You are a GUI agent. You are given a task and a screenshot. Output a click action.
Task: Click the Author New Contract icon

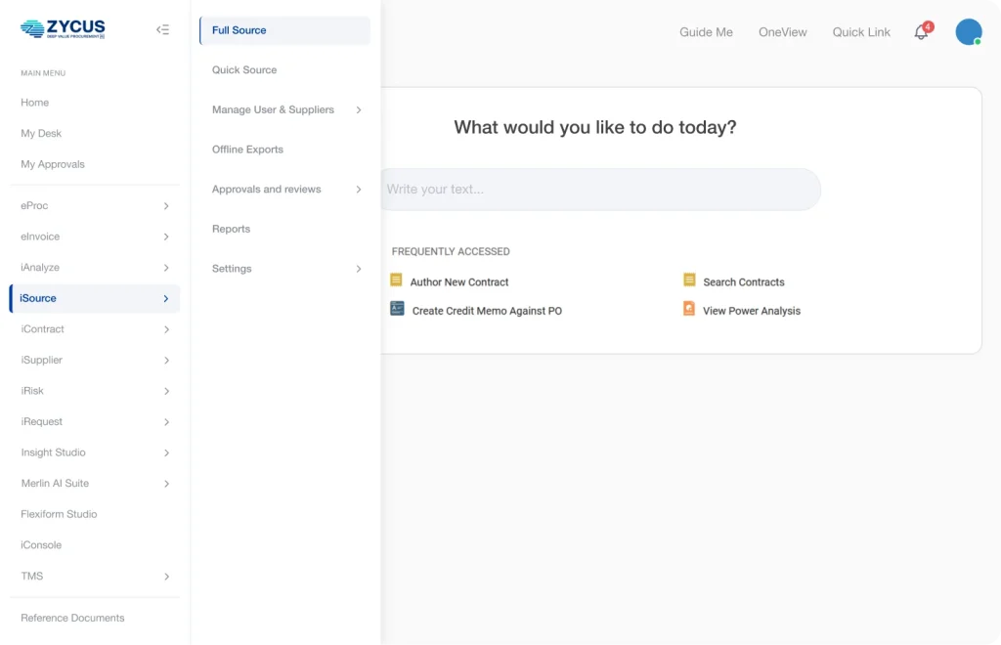(396, 280)
